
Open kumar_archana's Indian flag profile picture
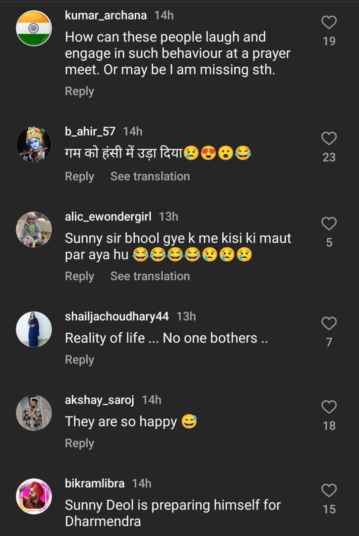click(x=34, y=28)
